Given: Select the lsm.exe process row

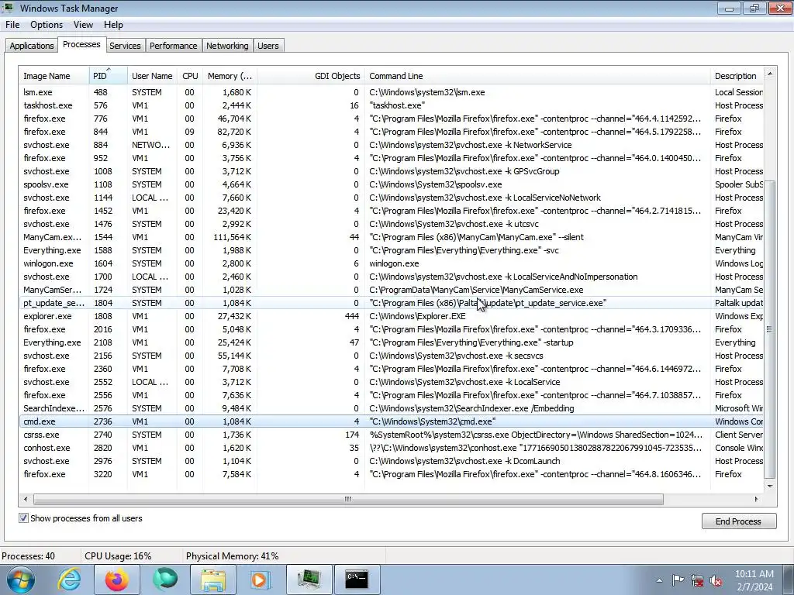Looking at the screenshot, I should [391, 92].
